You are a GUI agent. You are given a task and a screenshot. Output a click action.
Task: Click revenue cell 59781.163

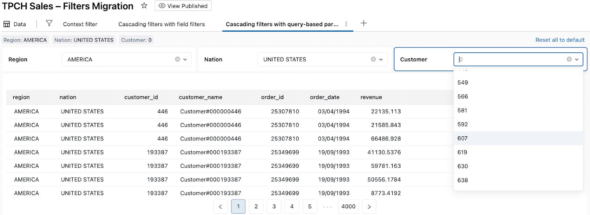pos(386,166)
